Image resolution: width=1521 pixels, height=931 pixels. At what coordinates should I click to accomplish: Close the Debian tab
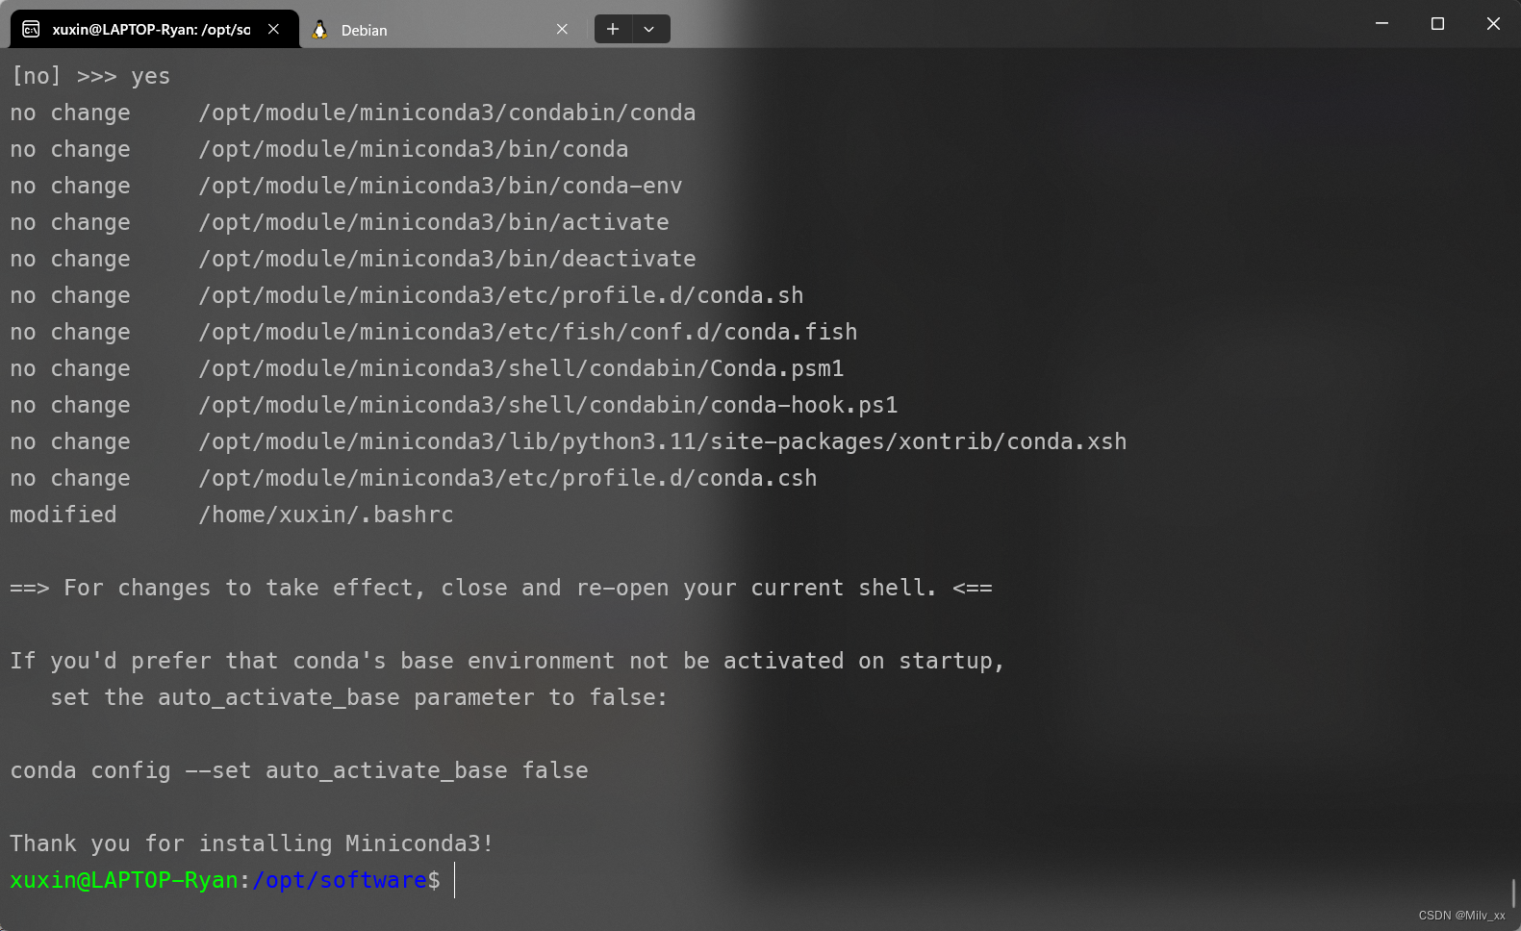click(563, 29)
